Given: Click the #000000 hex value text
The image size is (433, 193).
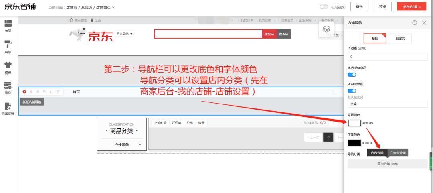Looking at the screenshot, I should pyautogui.click(x=368, y=143).
